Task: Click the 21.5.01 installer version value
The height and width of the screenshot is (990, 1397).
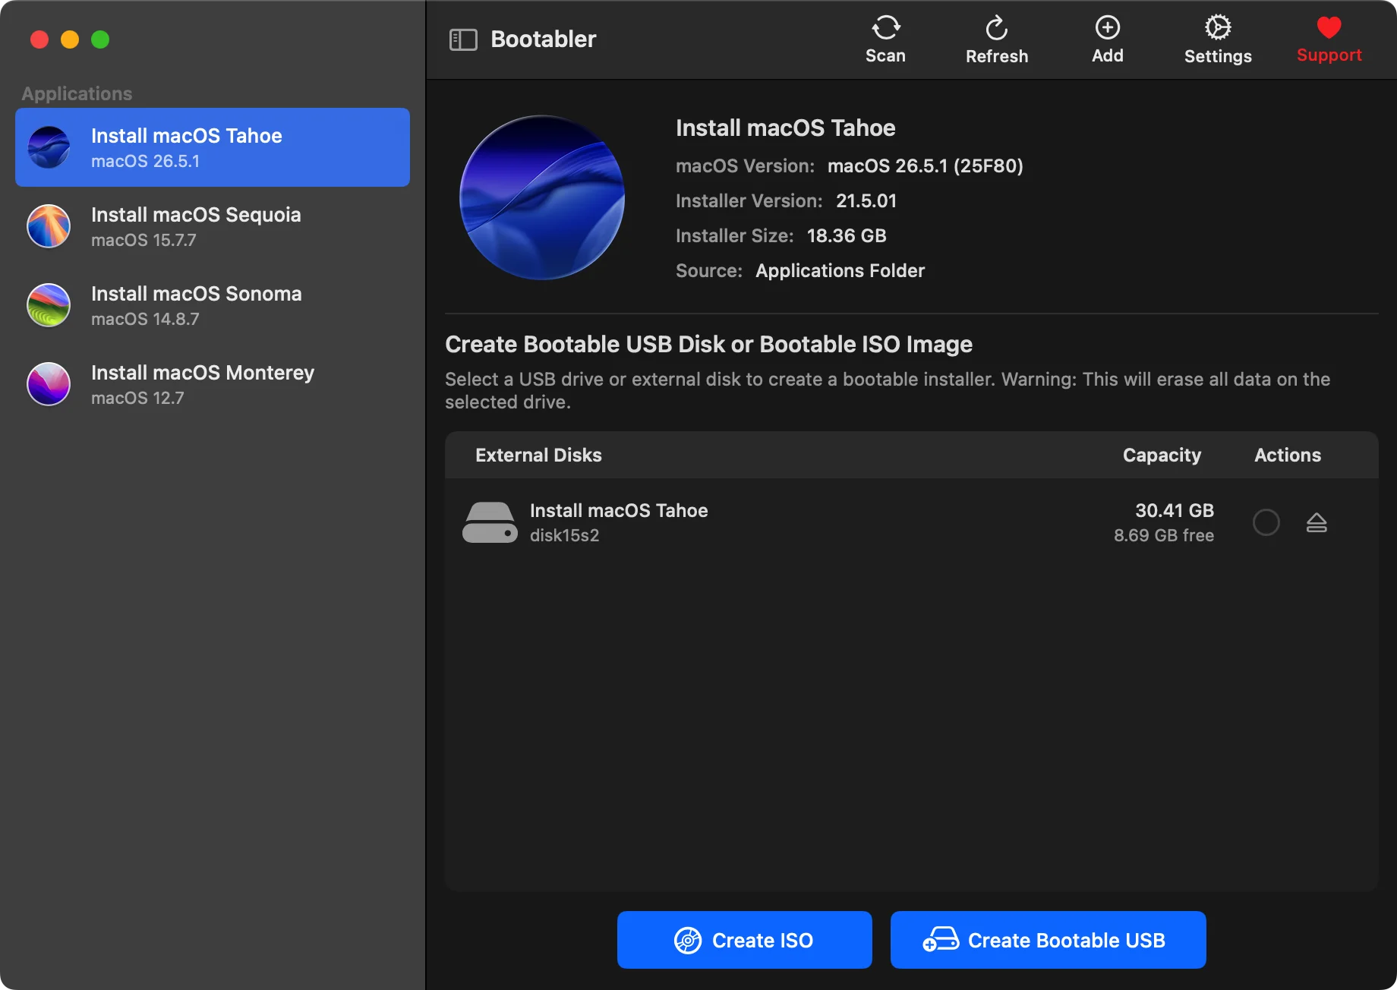Action: click(x=866, y=200)
